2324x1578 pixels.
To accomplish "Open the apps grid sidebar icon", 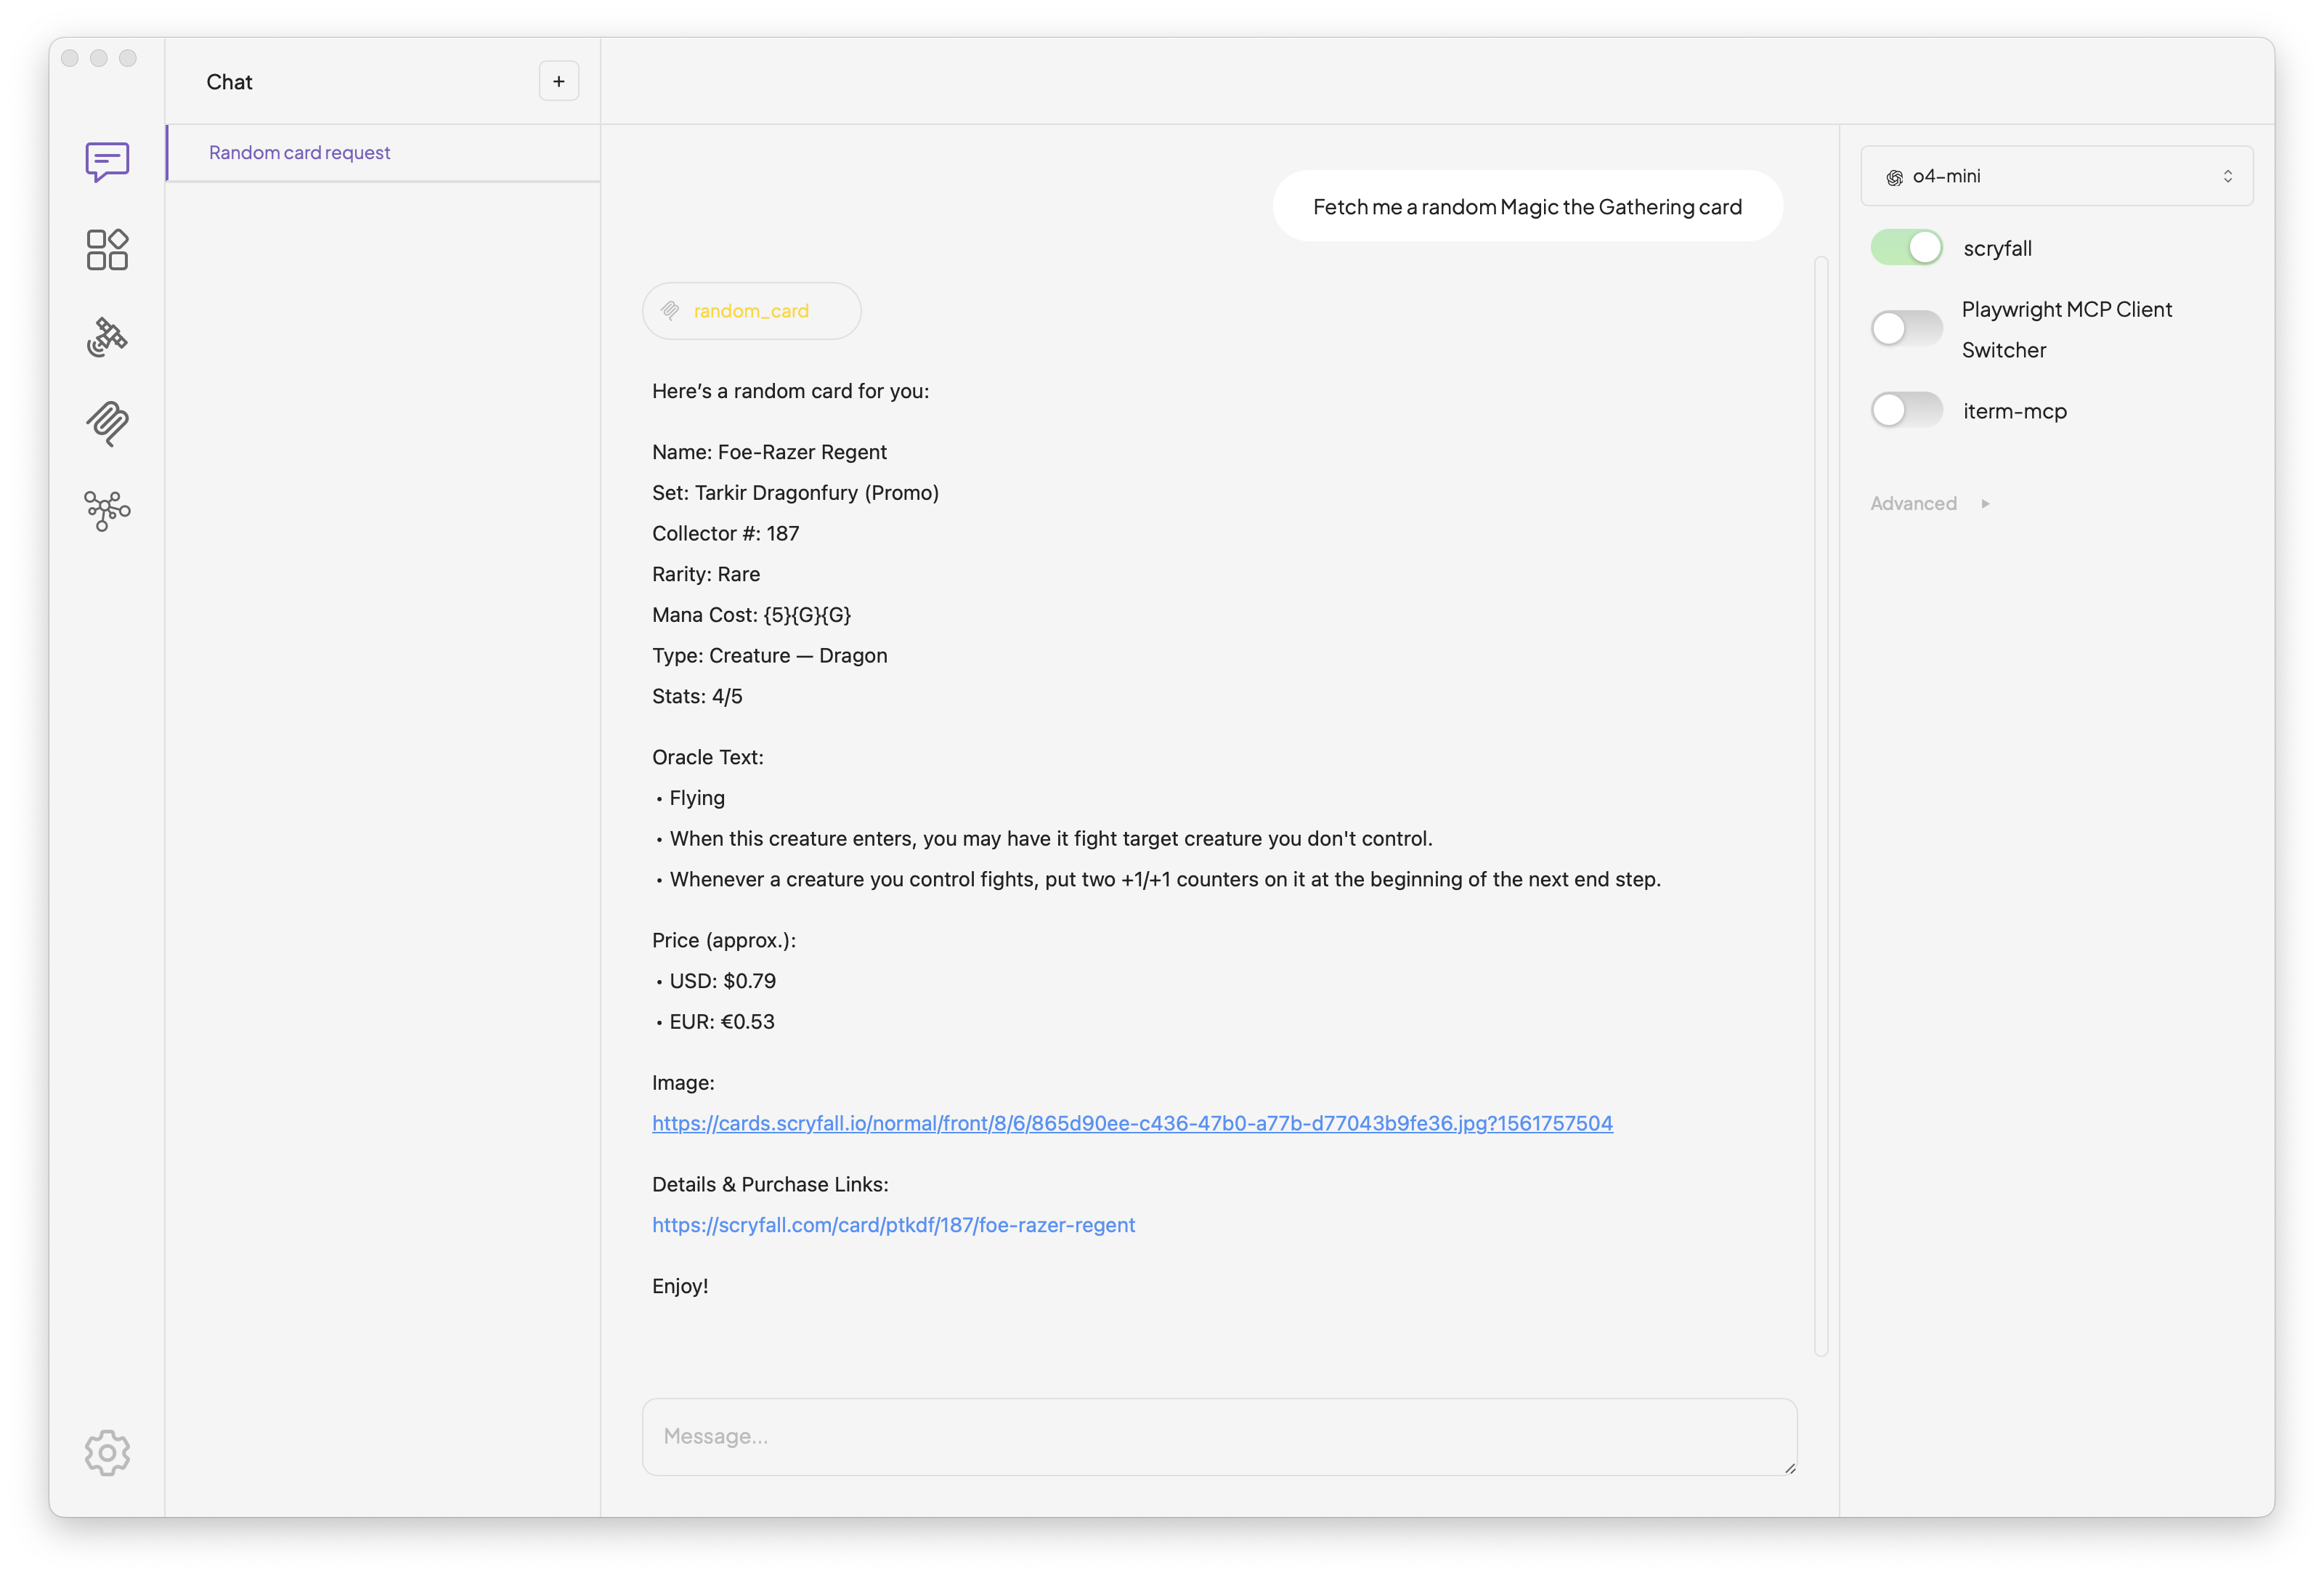I will [106, 249].
